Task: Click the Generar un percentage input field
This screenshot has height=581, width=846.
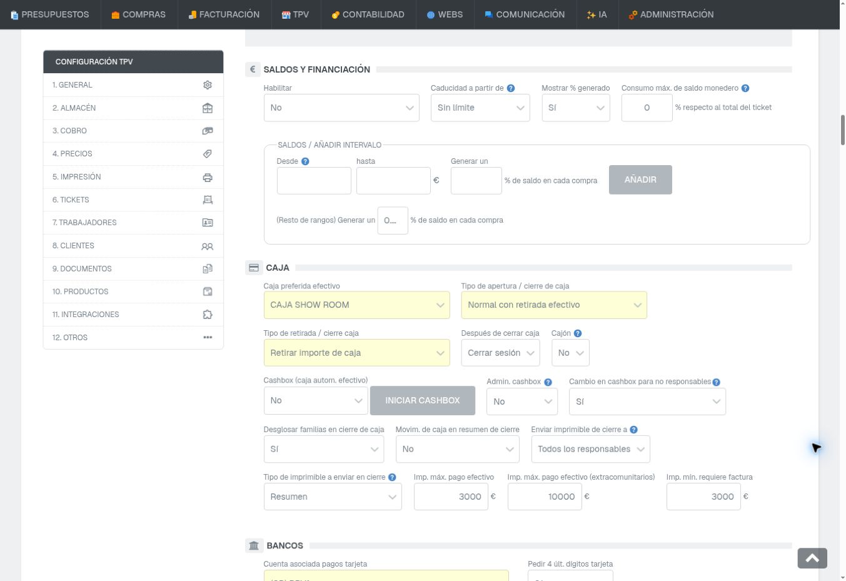Action: coord(476,181)
